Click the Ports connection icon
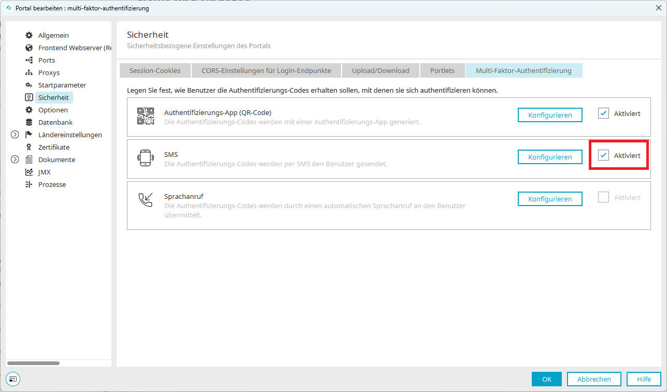This screenshot has width=667, height=392. (x=29, y=60)
